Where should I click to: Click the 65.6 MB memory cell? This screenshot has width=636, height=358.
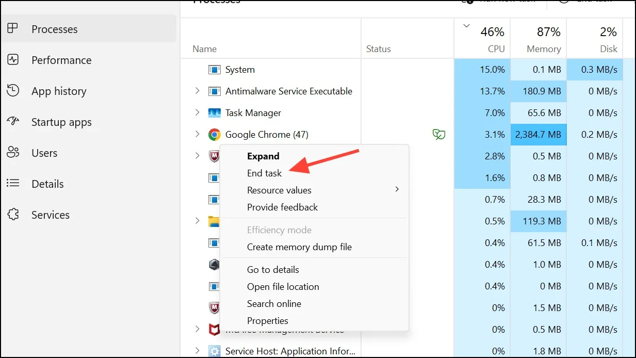click(x=539, y=113)
